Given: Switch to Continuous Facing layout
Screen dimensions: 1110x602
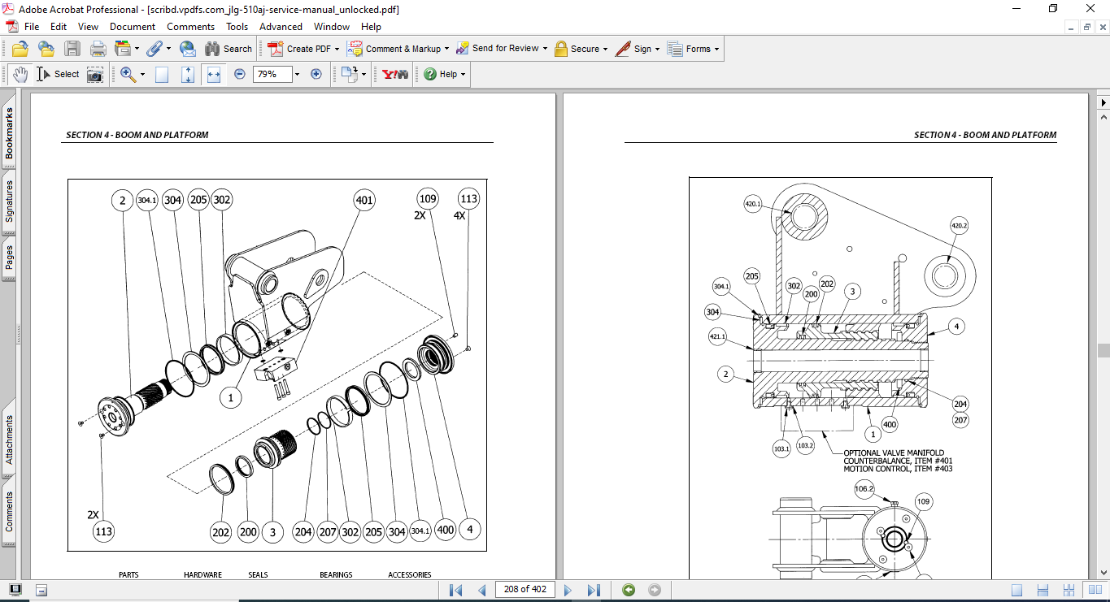Looking at the screenshot, I should tap(1069, 590).
